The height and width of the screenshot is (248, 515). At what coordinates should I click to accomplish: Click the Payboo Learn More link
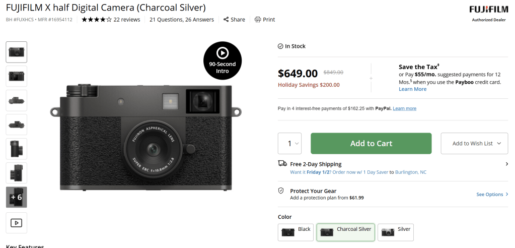click(x=412, y=89)
